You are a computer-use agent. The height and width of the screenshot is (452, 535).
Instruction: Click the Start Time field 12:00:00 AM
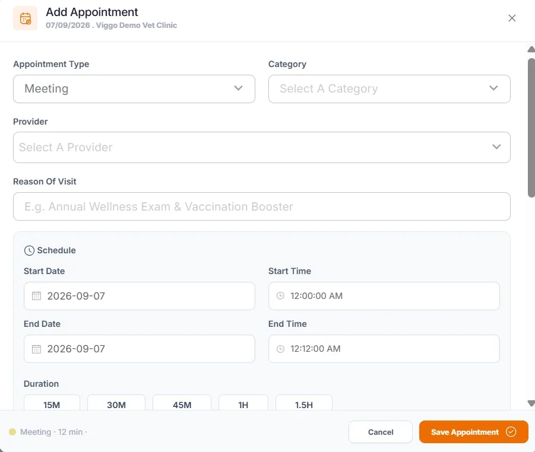(x=384, y=296)
